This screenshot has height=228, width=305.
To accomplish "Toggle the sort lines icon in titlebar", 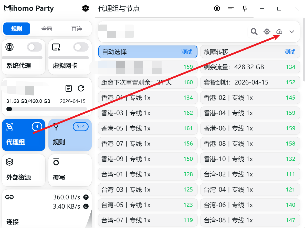I will (x=231, y=8).
